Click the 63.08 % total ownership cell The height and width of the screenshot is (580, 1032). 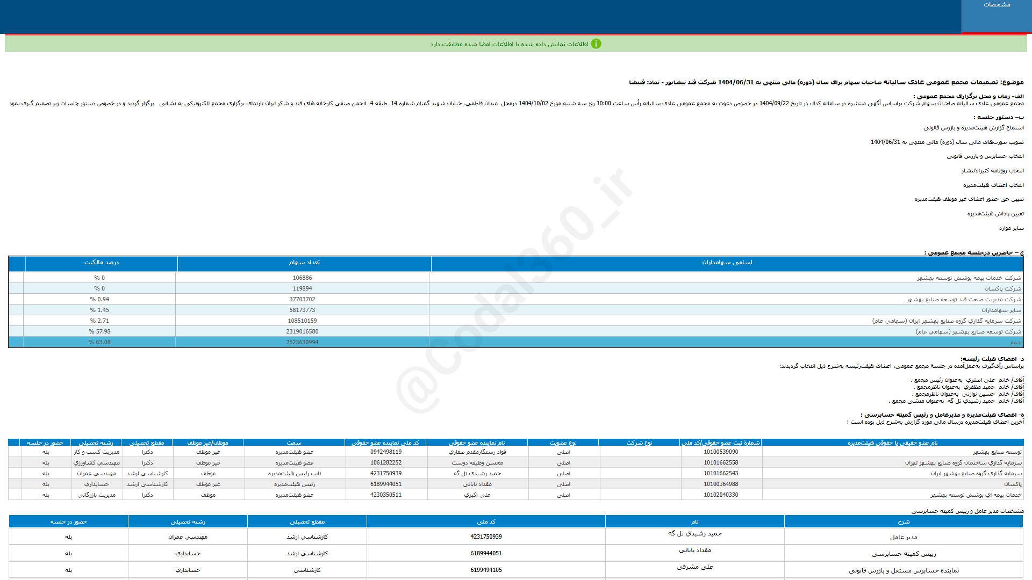[99, 342]
